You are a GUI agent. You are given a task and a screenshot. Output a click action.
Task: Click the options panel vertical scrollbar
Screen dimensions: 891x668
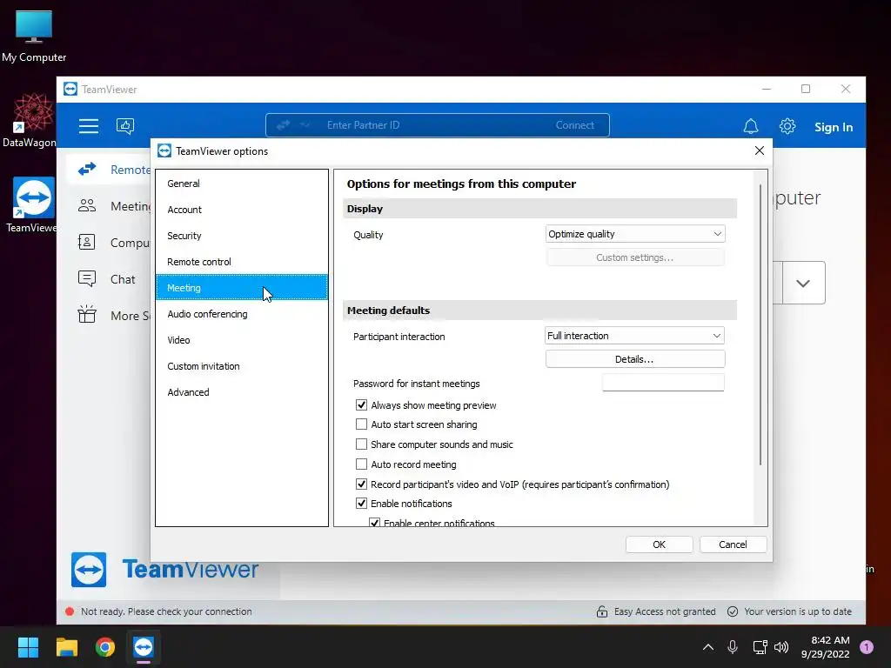coord(760,325)
